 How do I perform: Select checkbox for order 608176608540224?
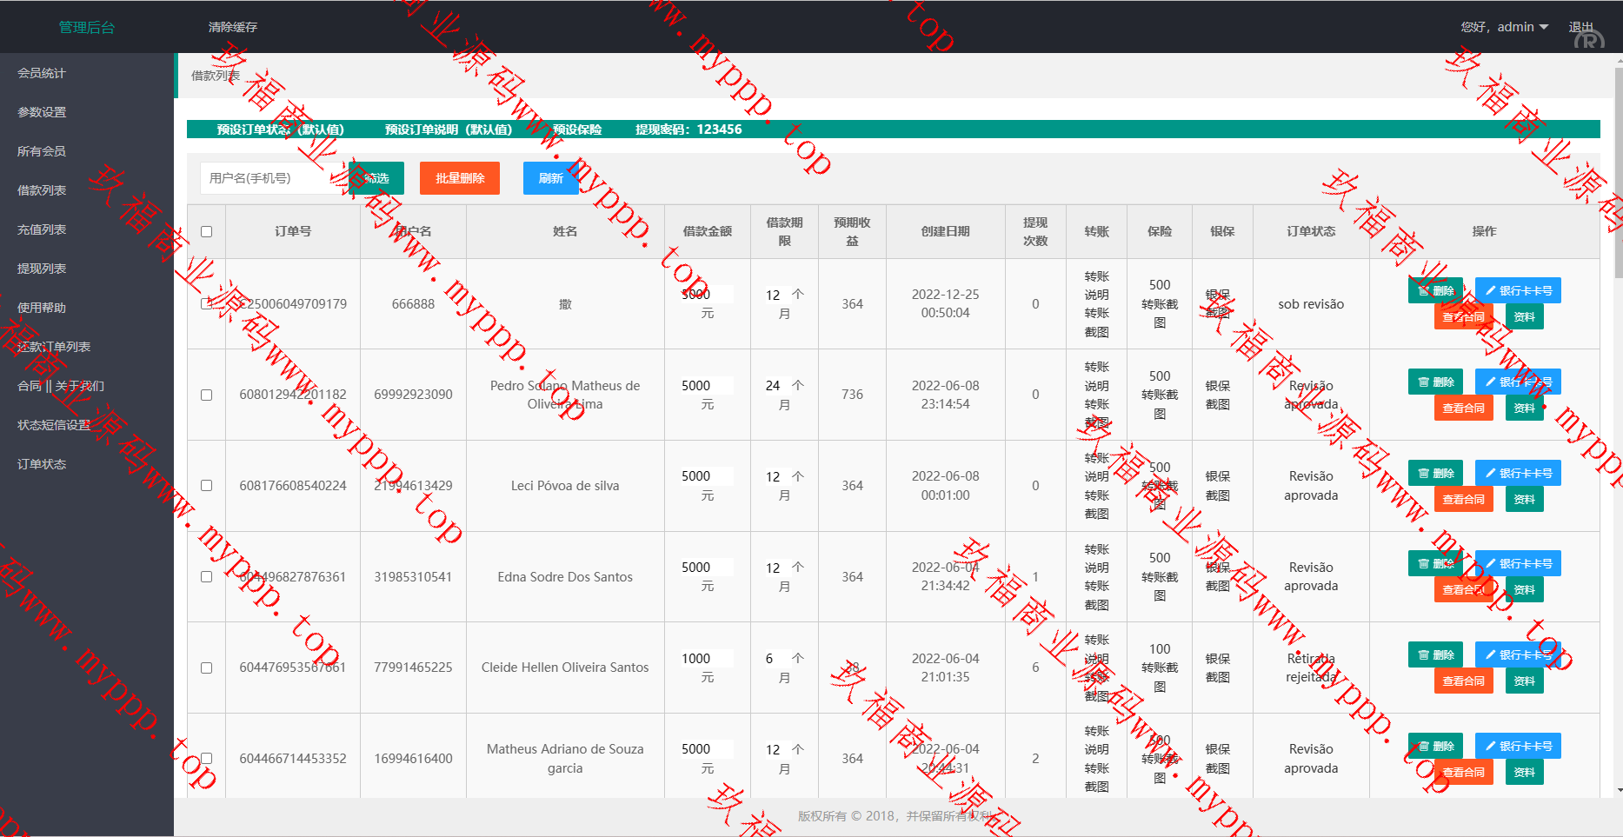click(x=206, y=486)
